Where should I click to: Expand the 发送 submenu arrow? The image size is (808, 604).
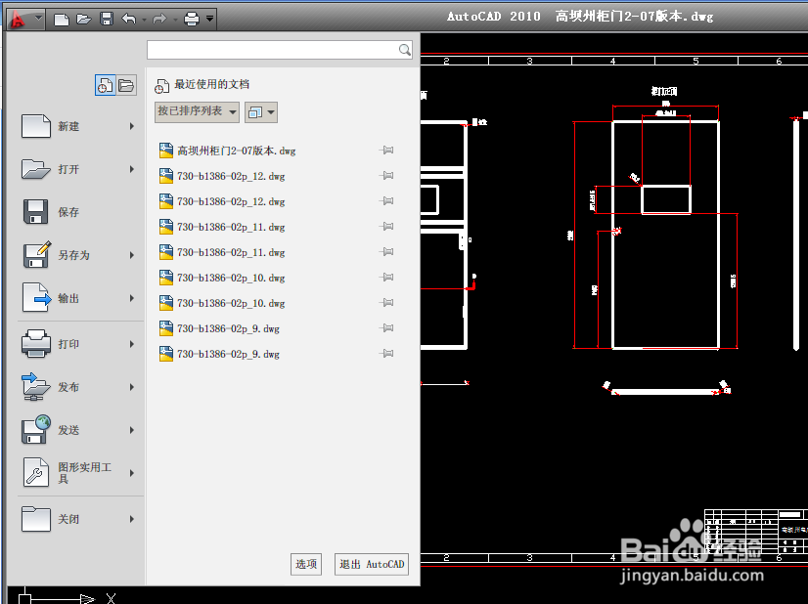(132, 430)
